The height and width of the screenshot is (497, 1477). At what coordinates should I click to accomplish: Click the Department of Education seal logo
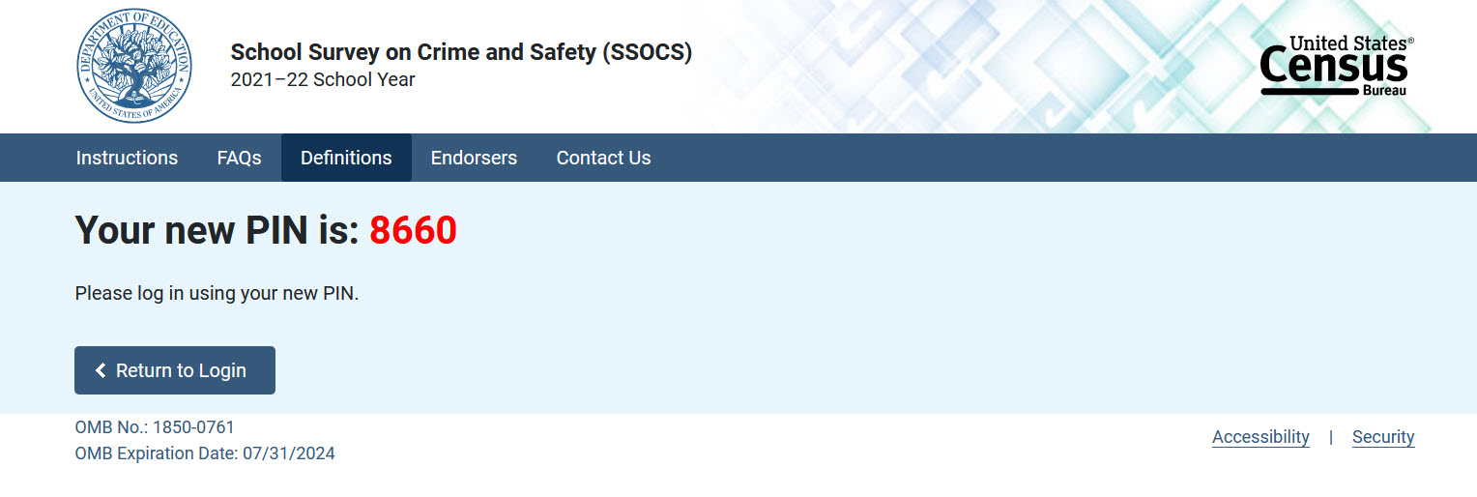tap(134, 66)
